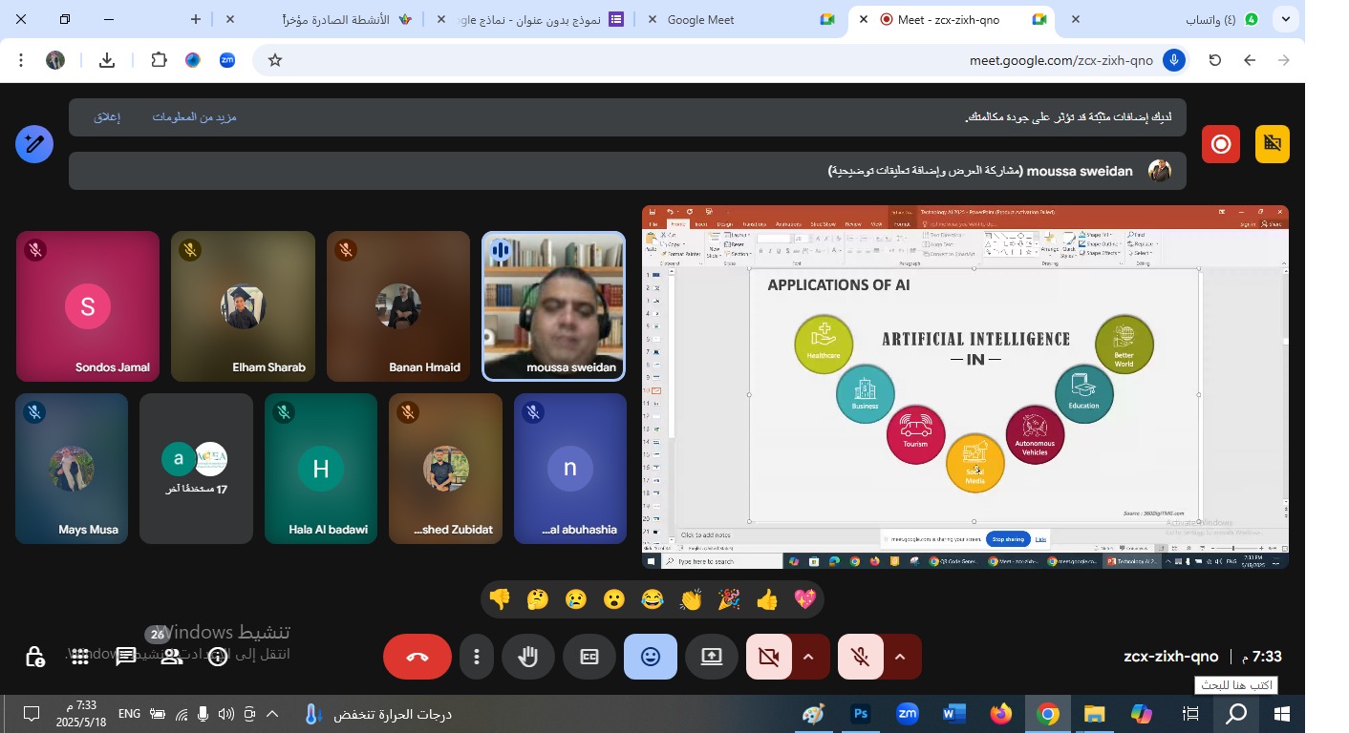This screenshot has height=733, width=1349.
Task: Hide the emoji reactions bar via smiley button
Action: click(x=651, y=657)
